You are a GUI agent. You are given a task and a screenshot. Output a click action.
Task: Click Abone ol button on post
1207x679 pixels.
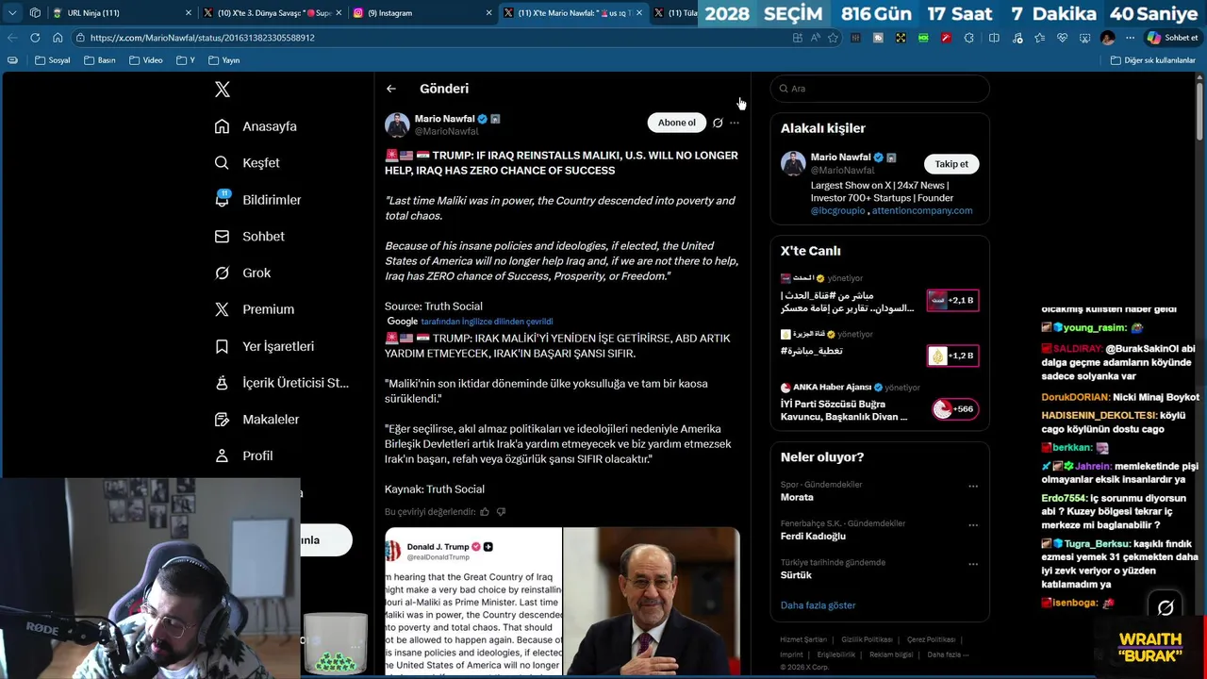[x=676, y=123]
